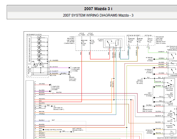Click '2007 SYSTEM WIRING DIAGRAMS Mazda - 3' subtitle
Viewport: 177px width, 139px height.
[98, 15]
